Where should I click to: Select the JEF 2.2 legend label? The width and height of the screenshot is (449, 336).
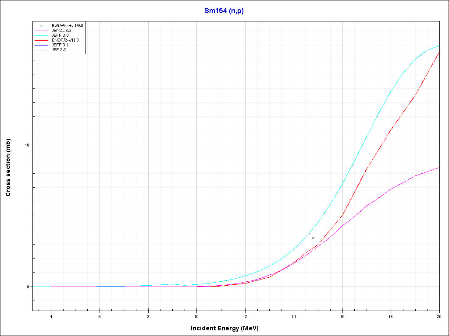click(x=59, y=50)
